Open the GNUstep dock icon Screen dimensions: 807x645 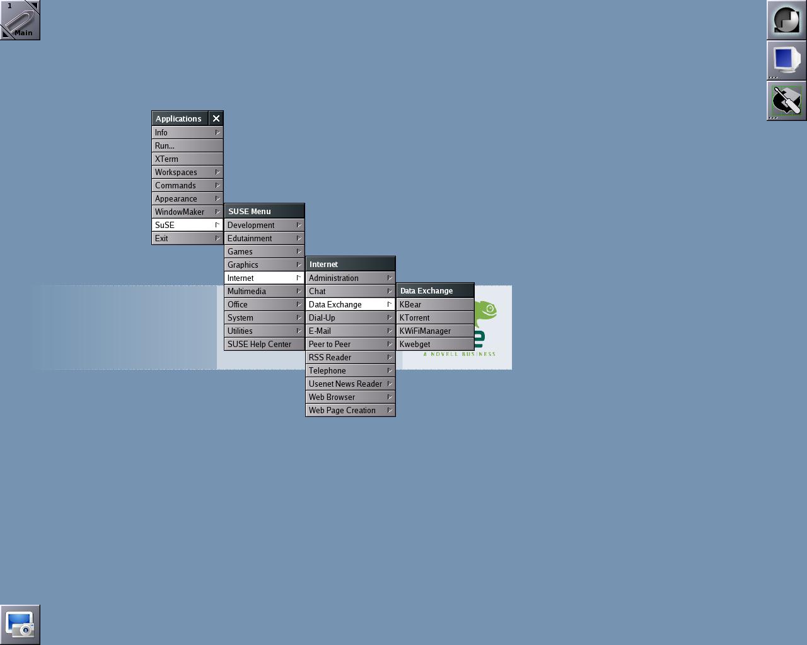pyautogui.click(x=786, y=20)
